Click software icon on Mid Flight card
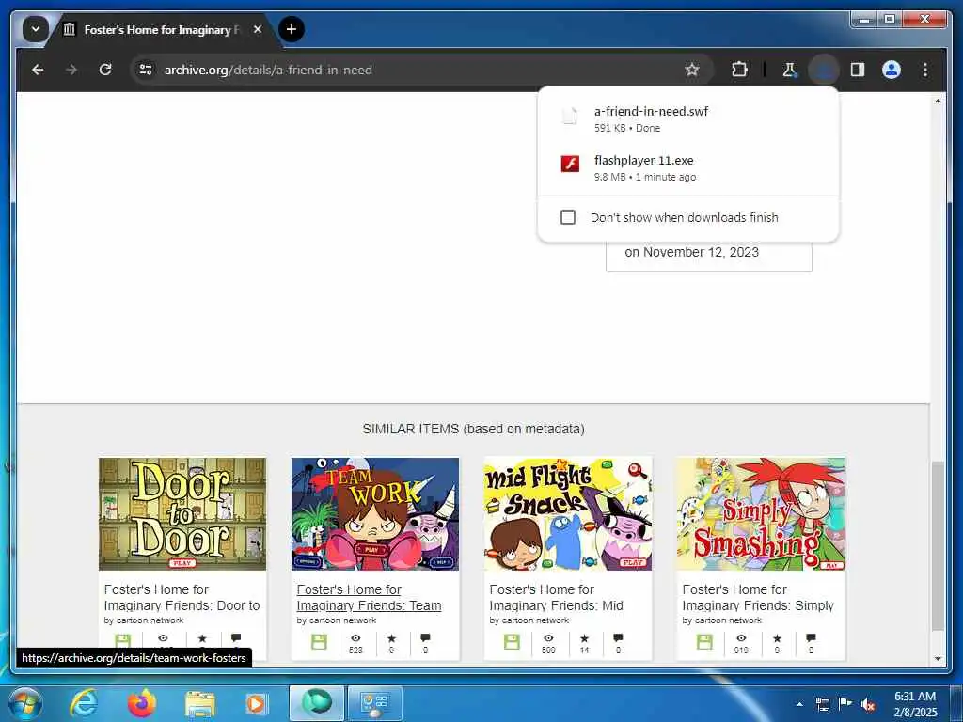963x722 pixels. click(512, 642)
